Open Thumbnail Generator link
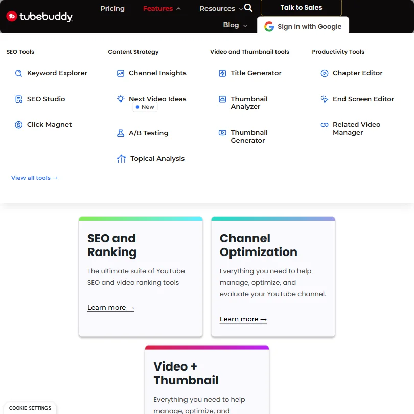The width and height of the screenshot is (414, 414). tap(249, 136)
